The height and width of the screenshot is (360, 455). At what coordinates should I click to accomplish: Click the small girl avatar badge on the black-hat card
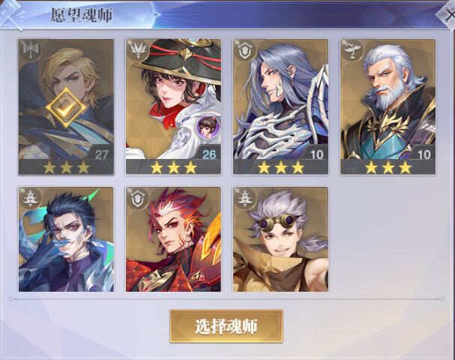tap(208, 127)
